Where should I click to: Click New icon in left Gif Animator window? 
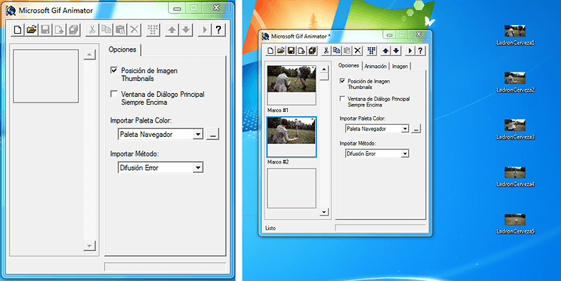17,29
